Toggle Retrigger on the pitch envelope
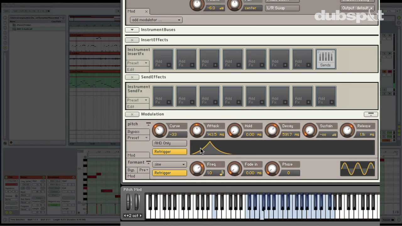This screenshot has width=402, height=226. pos(170,152)
